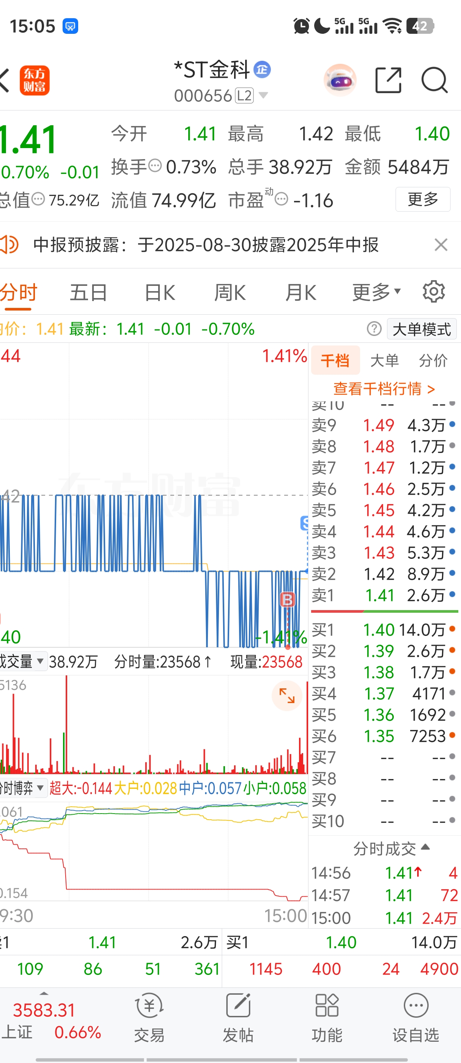
Task: Open 发帖 post icon
Action: (x=238, y=1018)
